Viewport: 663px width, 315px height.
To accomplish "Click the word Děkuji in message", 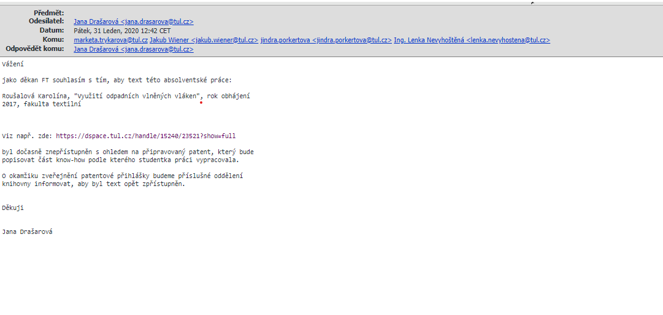I will tap(13, 208).
